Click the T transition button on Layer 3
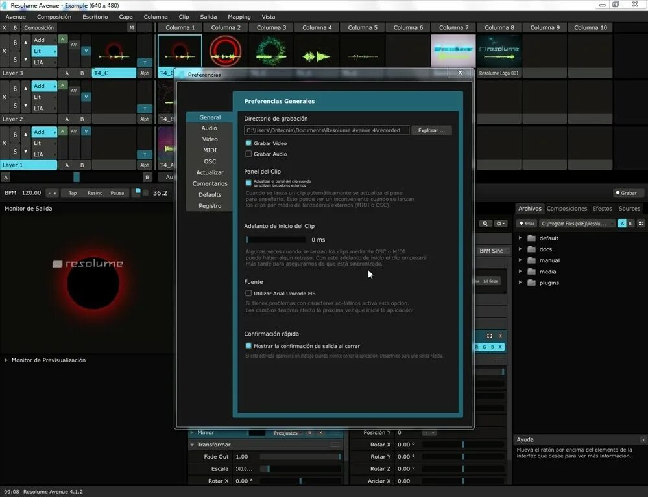 tap(145, 63)
